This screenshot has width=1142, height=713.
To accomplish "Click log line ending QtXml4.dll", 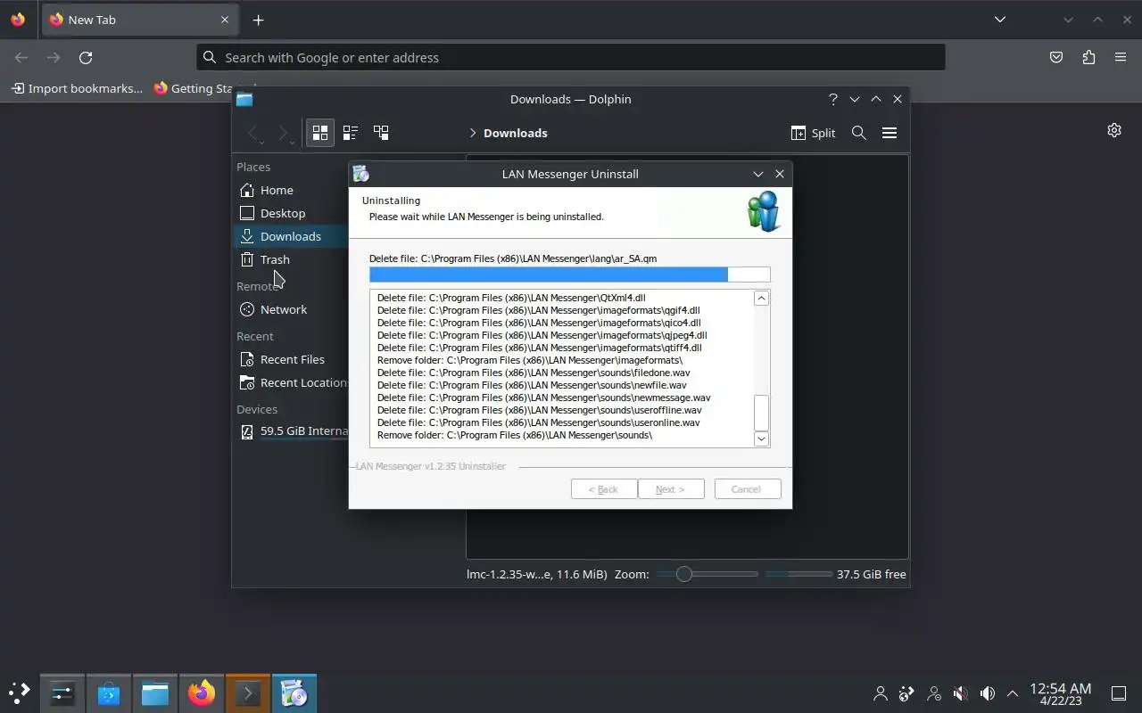I will coord(511,298).
